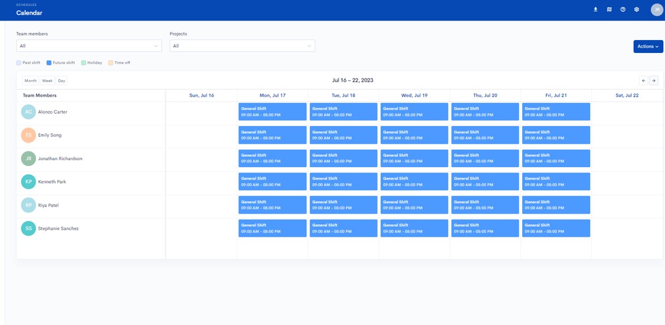Click the Time off legend swatch

pyautogui.click(x=111, y=62)
